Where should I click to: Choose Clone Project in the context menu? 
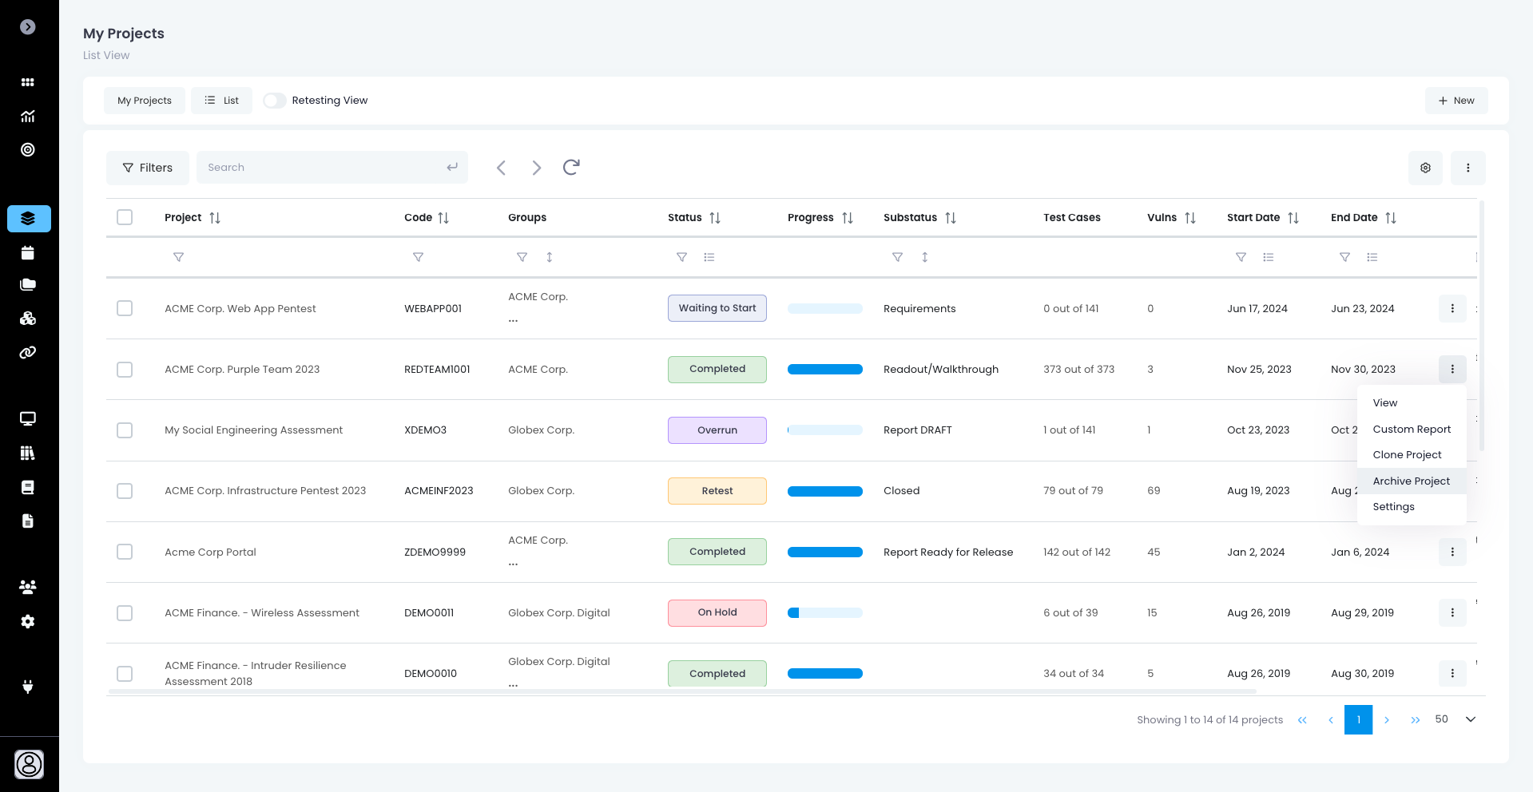pos(1407,454)
